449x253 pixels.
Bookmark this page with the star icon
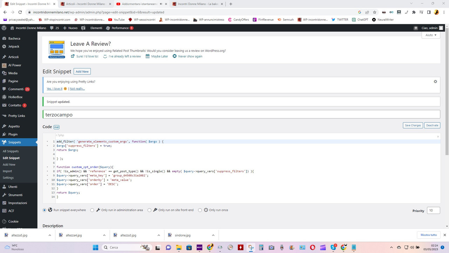tap(375, 12)
